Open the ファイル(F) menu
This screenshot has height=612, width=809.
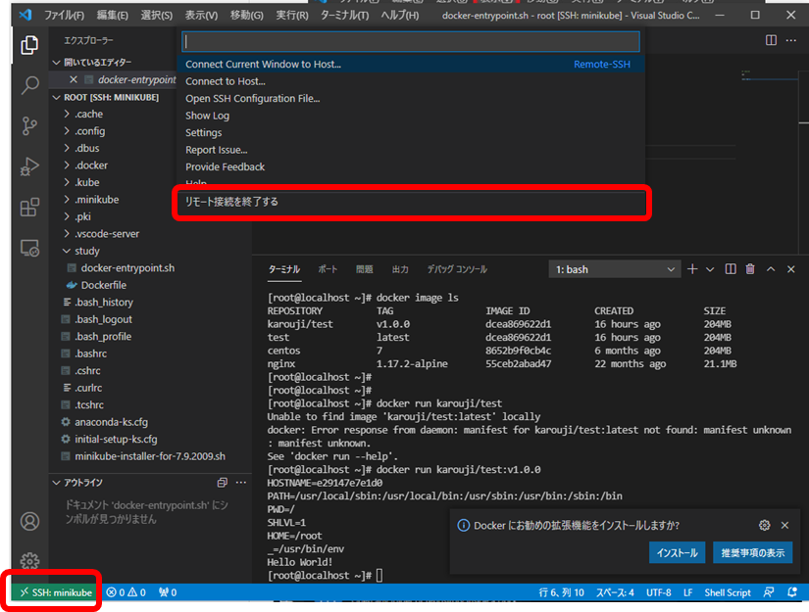[x=64, y=16]
